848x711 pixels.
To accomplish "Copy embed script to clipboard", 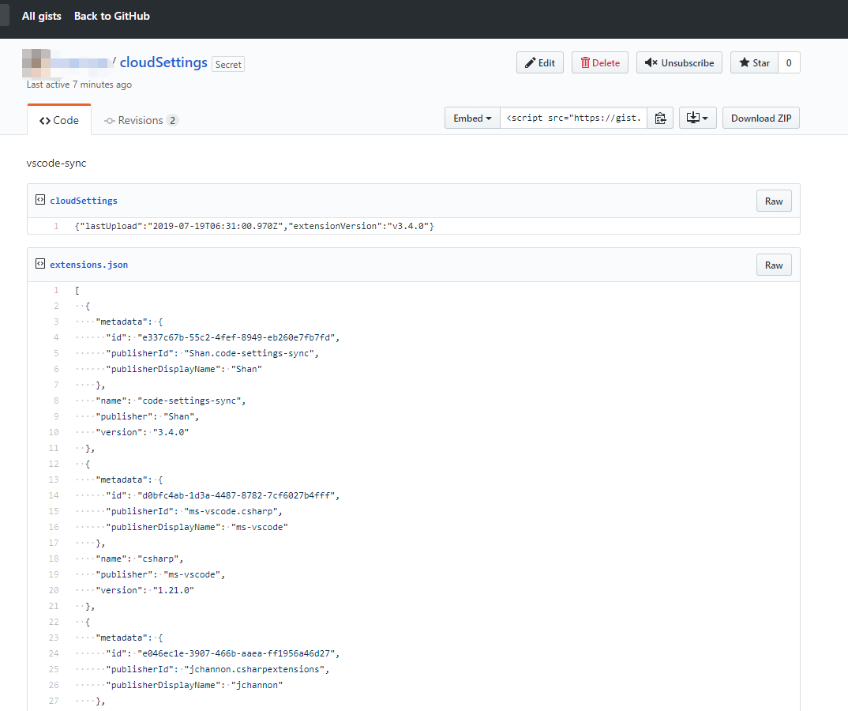I will click(660, 118).
